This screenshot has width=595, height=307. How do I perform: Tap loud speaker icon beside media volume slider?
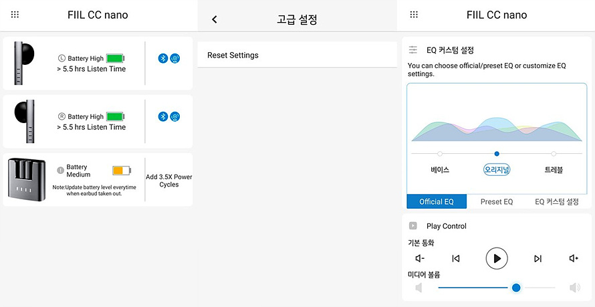(575, 288)
